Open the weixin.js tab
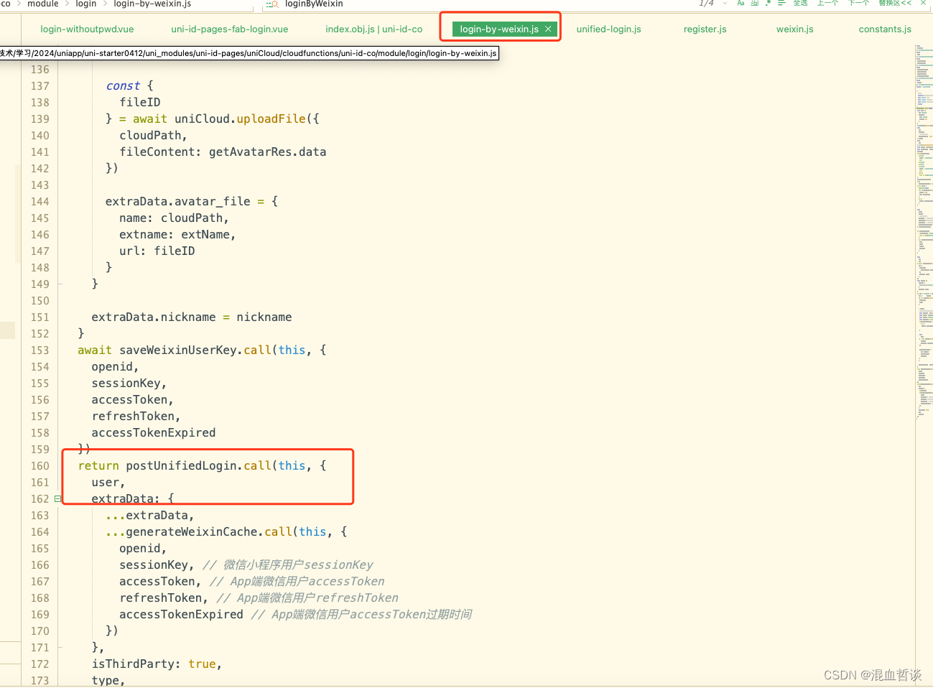 click(x=795, y=29)
